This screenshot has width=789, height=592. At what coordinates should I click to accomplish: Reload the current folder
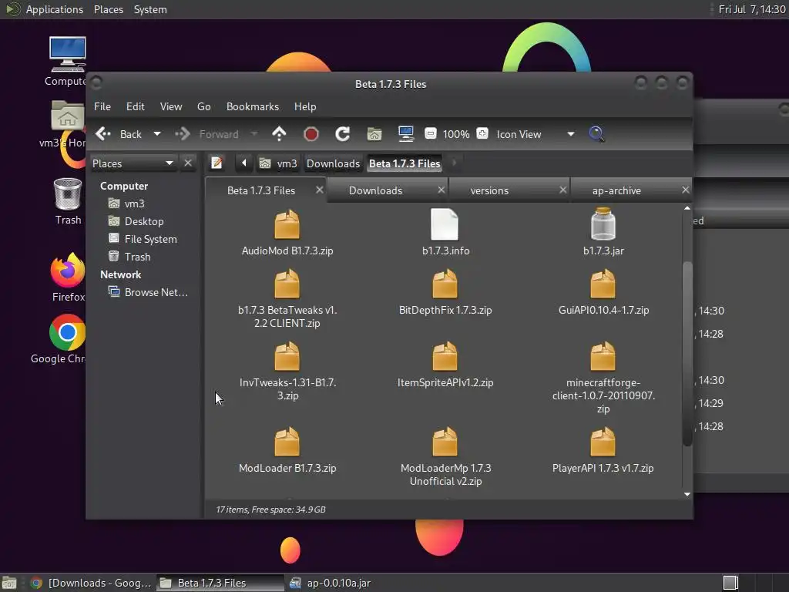343,134
